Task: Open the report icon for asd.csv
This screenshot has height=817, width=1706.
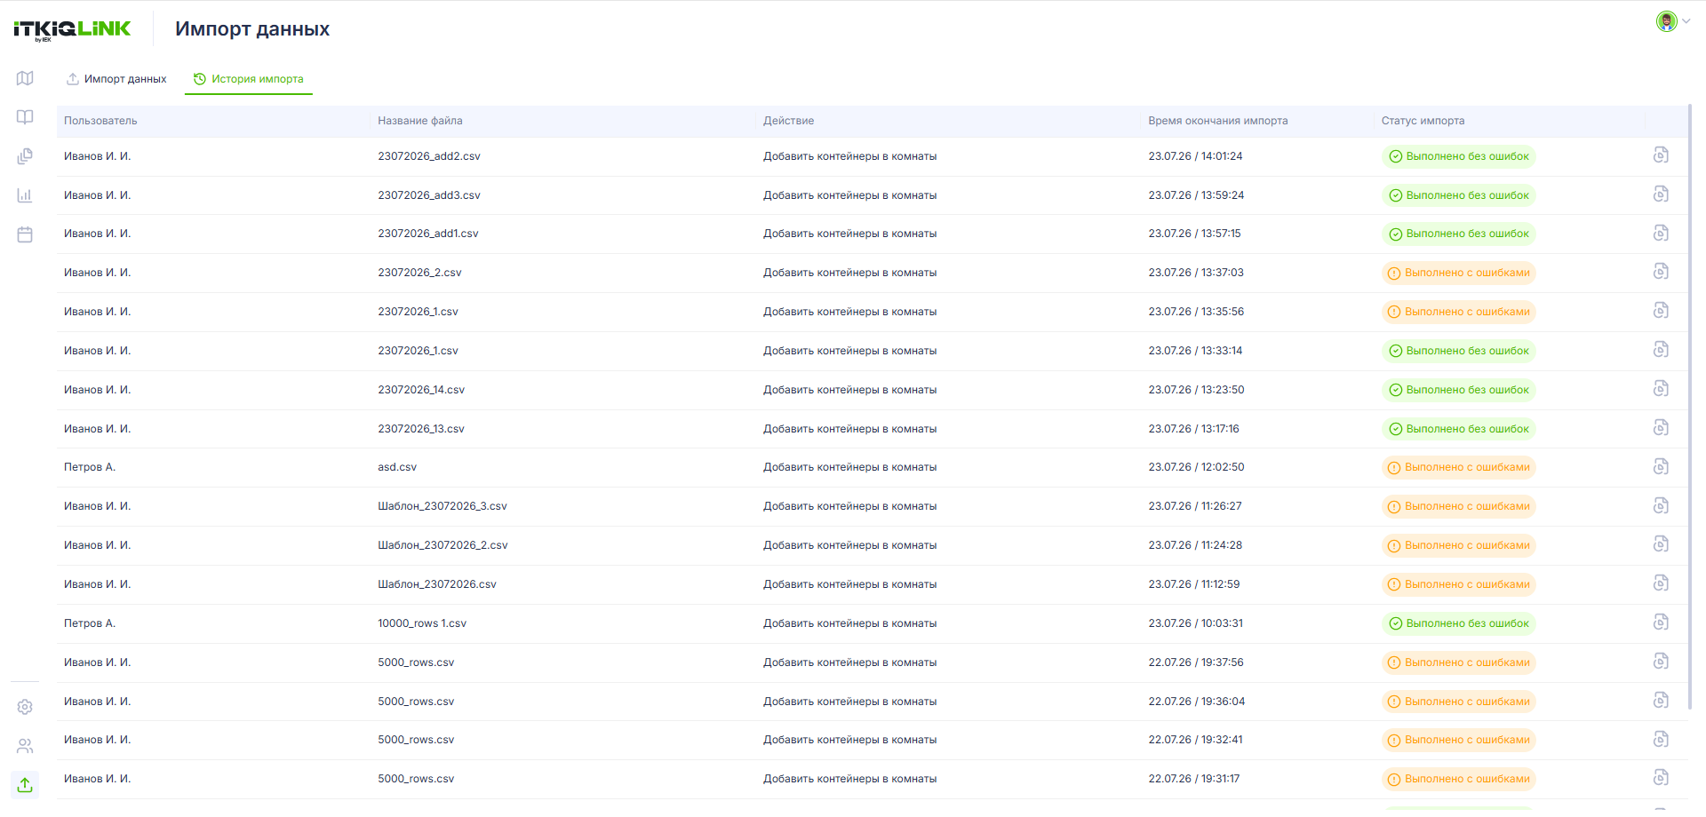Action: (x=1661, y=467)
